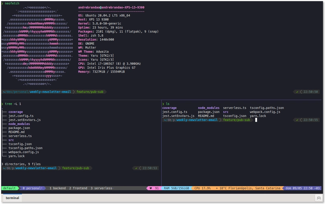Click 'tsconfig.paths.json' in the ls output
Image resolution: width=325 pixels, height=204 pixels.
click(267, 108)
